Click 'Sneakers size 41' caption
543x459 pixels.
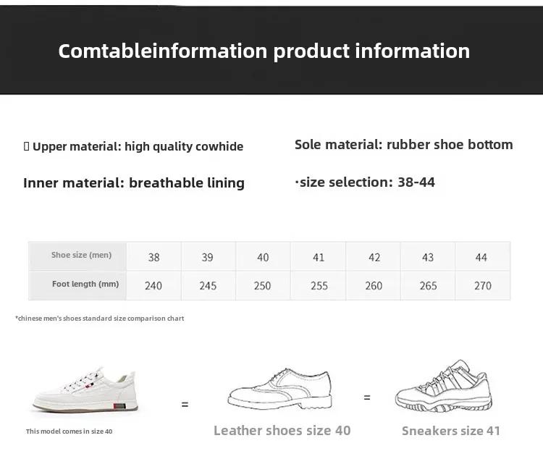coord(451,431)
